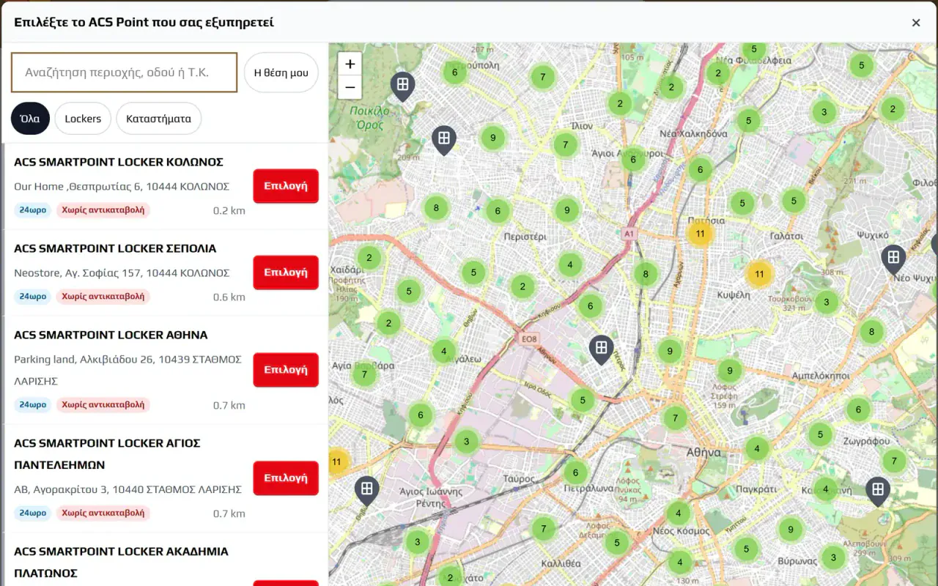Viewport: 938px width, 586px height.
Task: Click Χωρίς αντικαταβολή badge on ΣΕΠΟΛΙΑ row
Action: [x=103, y=297]
